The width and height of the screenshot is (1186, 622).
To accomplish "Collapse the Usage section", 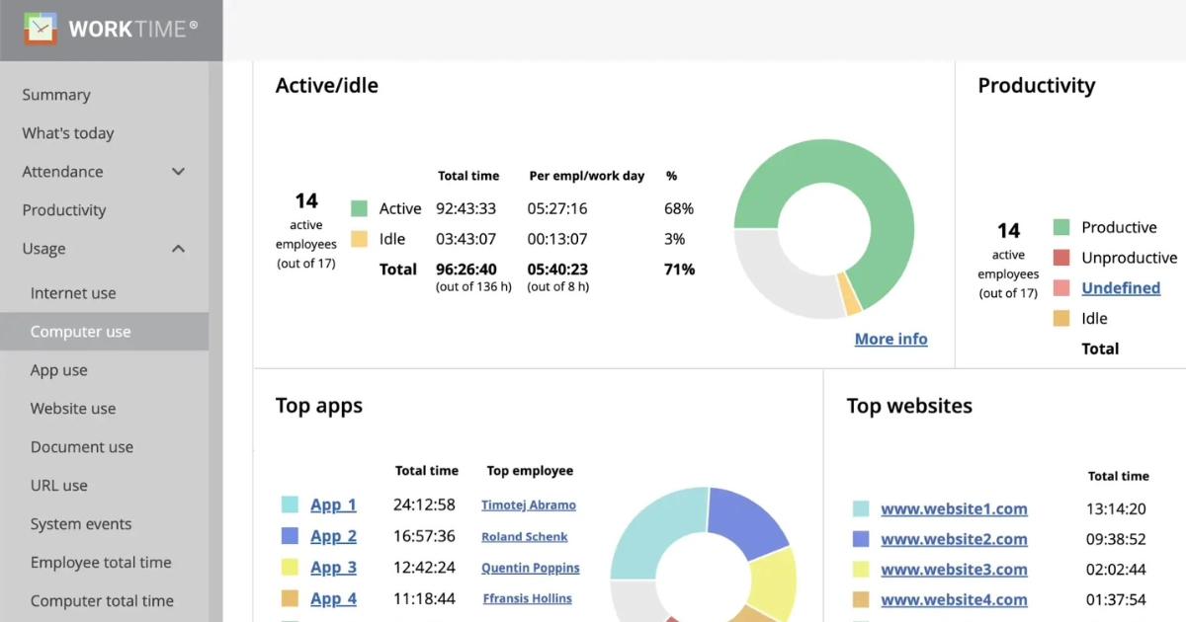I will [x=42, y=248].
